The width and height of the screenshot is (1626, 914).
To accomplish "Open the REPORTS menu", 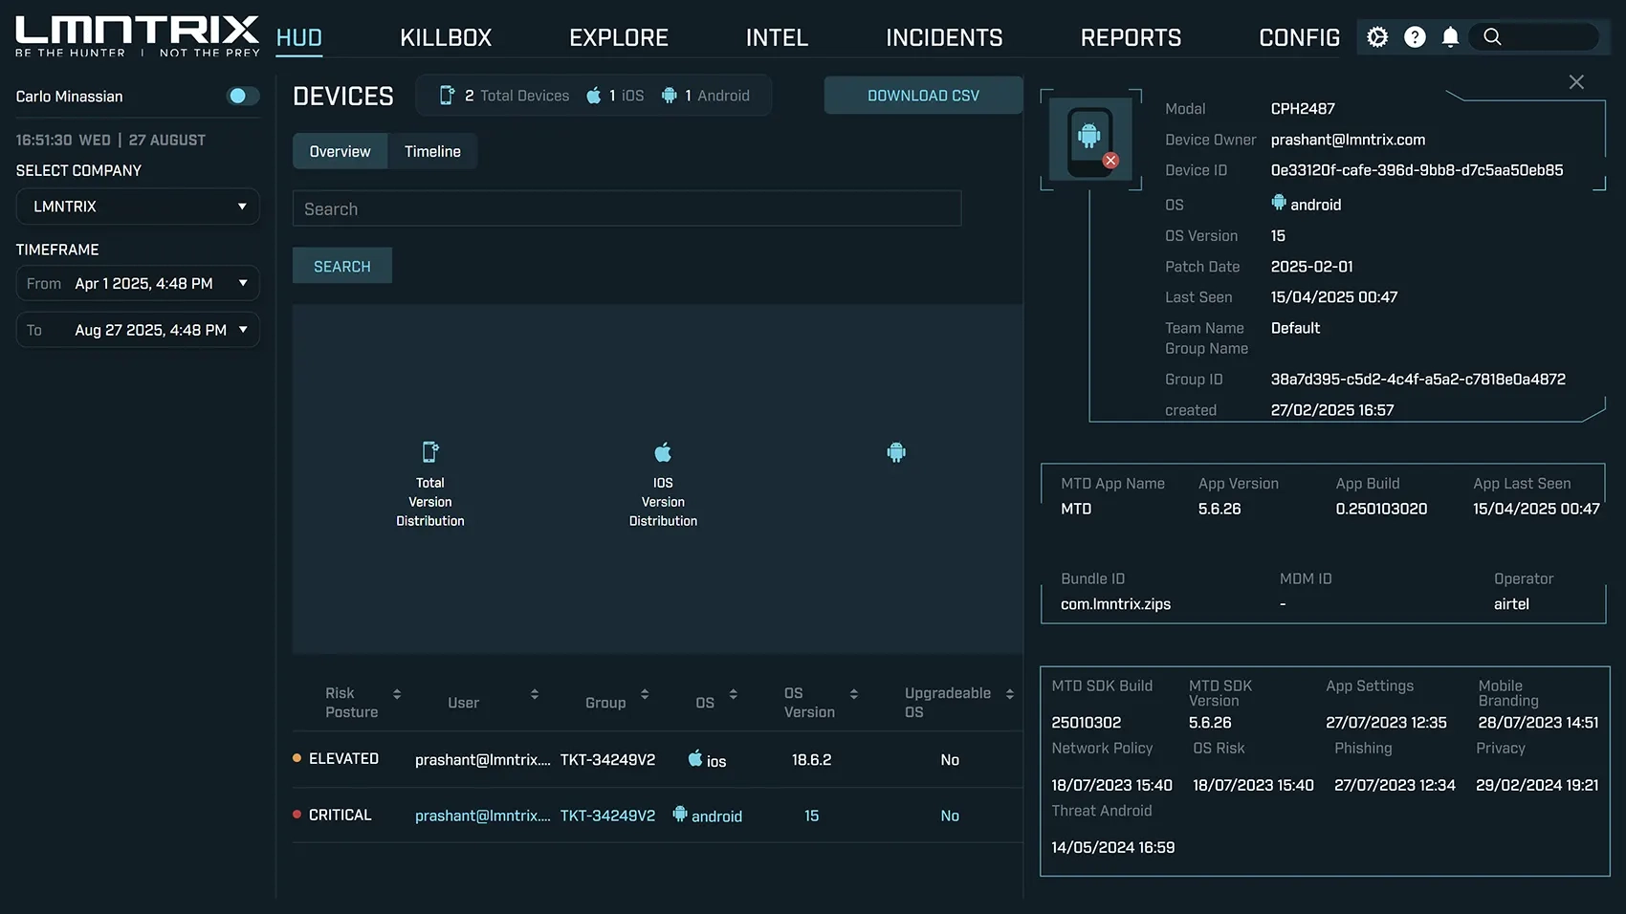I will [1131, 38].
